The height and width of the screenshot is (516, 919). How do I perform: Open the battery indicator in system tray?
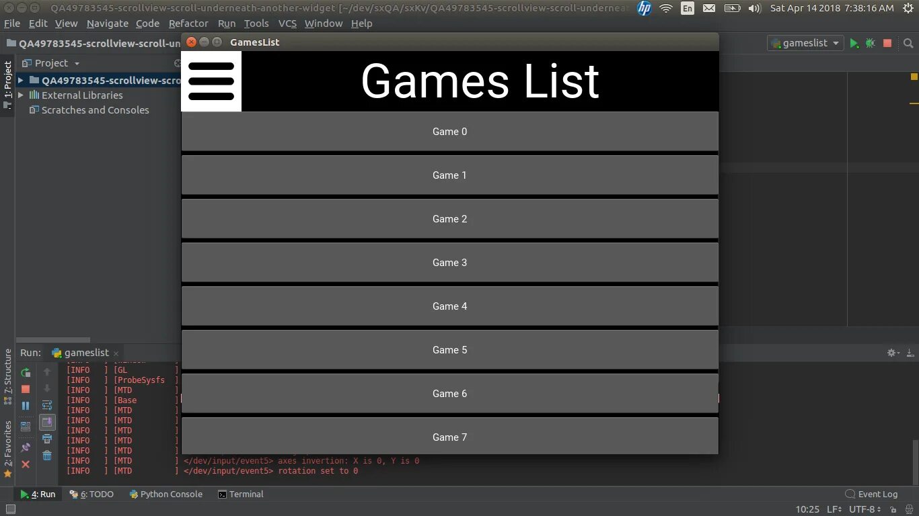click(x=732, y=8)
